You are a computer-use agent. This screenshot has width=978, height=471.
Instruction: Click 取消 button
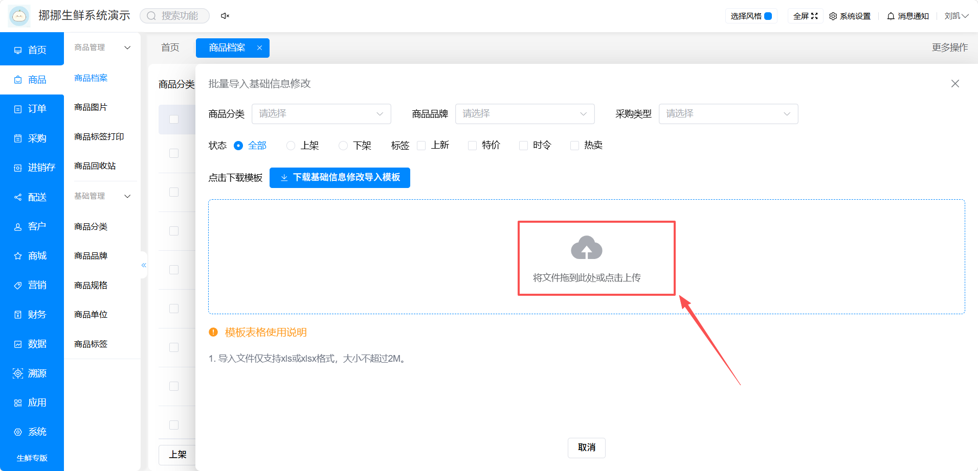pyautogui.click(x=587, y=448)
